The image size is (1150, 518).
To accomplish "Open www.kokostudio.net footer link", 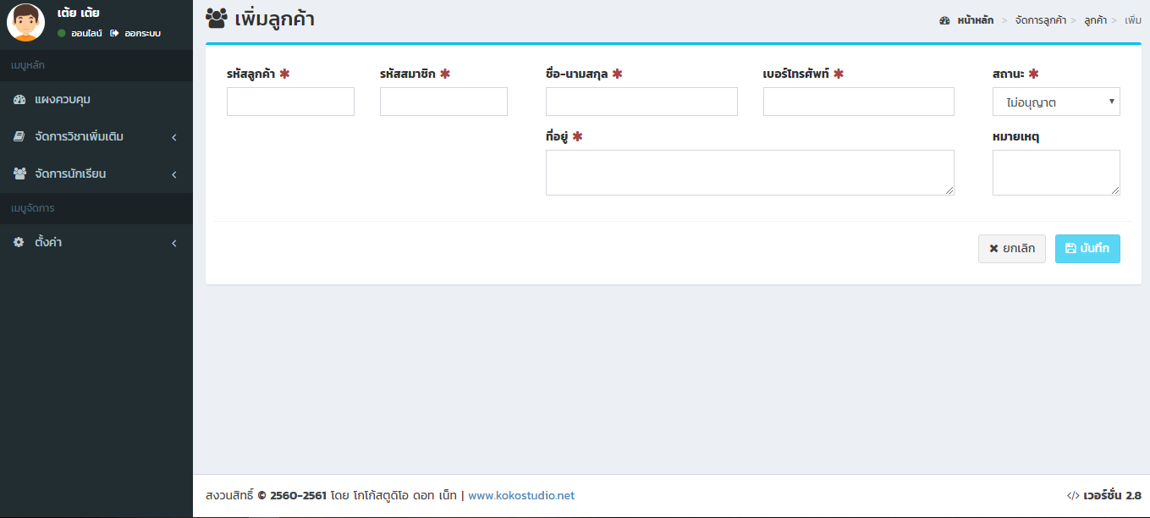I will click(521, 495).
